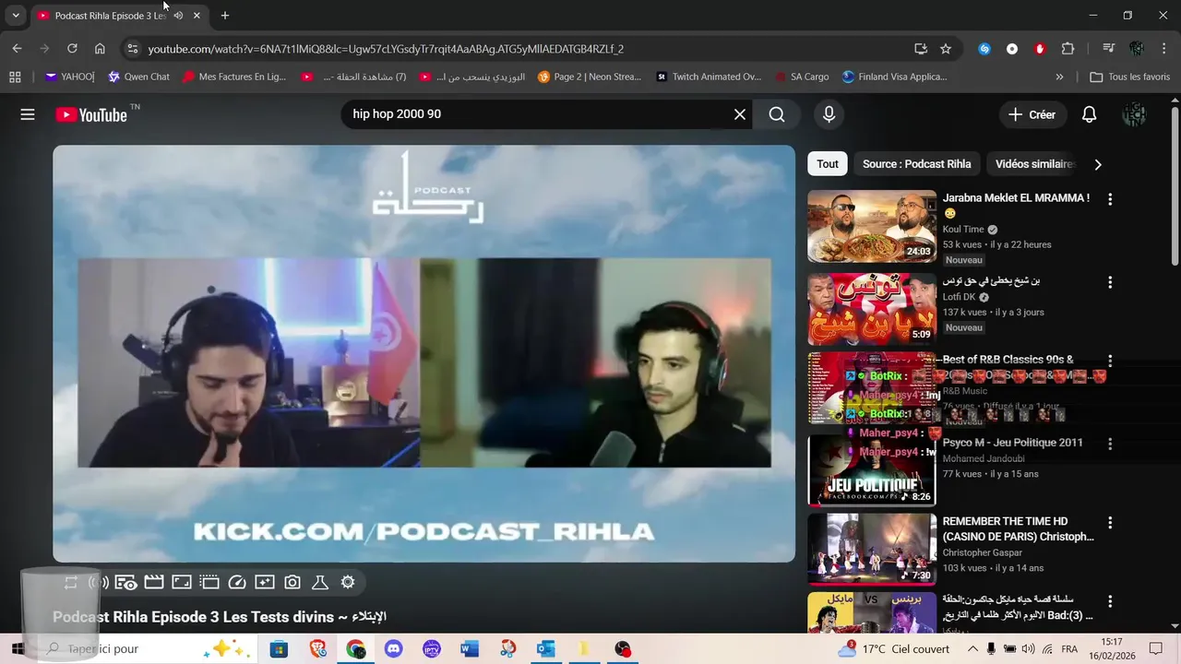Select the Tout filter chip
The height and width of the screenshot is (664, 1181).
(828, 164)
